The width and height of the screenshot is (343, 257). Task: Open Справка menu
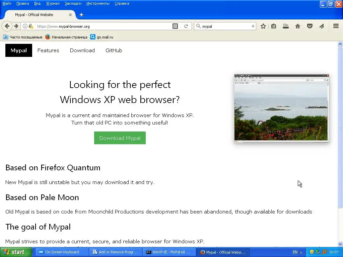pyautogui.click(x=122, y=3)
